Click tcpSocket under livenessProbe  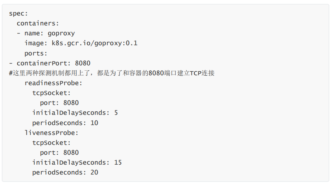coord(51,143)
